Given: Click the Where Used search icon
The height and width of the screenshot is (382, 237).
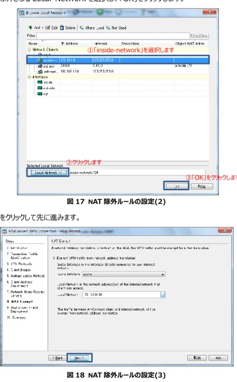Looking at the screenshot, I should [x=82, y=28].
